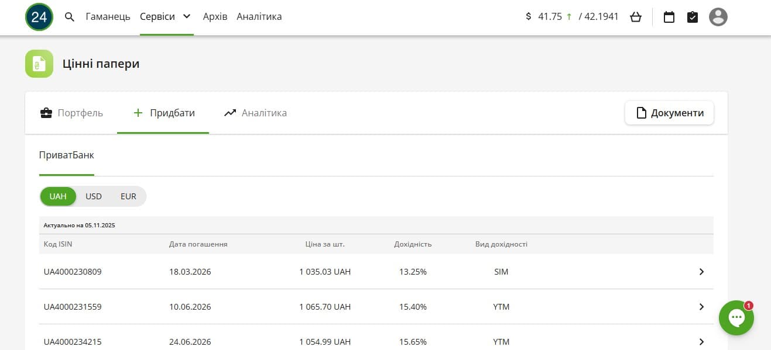Select the Придбати tab
771x350 pixels.
point(163,113)
